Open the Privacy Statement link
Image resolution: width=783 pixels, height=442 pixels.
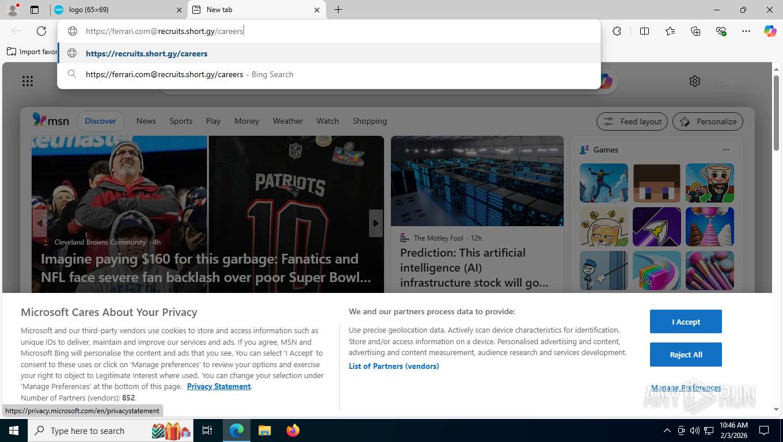(219, 386)
